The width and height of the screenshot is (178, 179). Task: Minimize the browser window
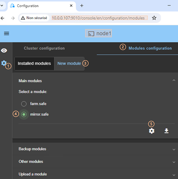click(x=169, y=5)
